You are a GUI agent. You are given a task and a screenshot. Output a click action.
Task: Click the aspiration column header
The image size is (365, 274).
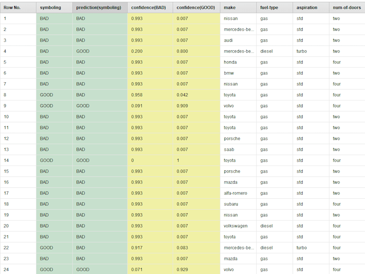[x=311, y=7]
